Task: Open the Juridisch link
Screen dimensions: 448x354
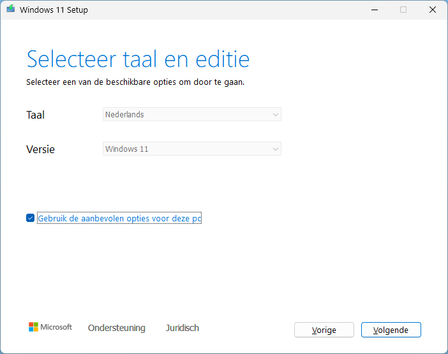Action: (x=182, y=328)
